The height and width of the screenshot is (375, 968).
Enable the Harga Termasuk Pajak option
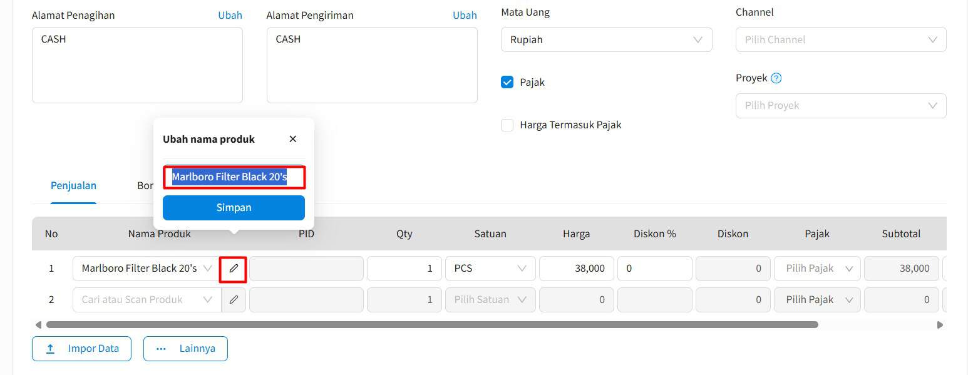coord(507,125)
